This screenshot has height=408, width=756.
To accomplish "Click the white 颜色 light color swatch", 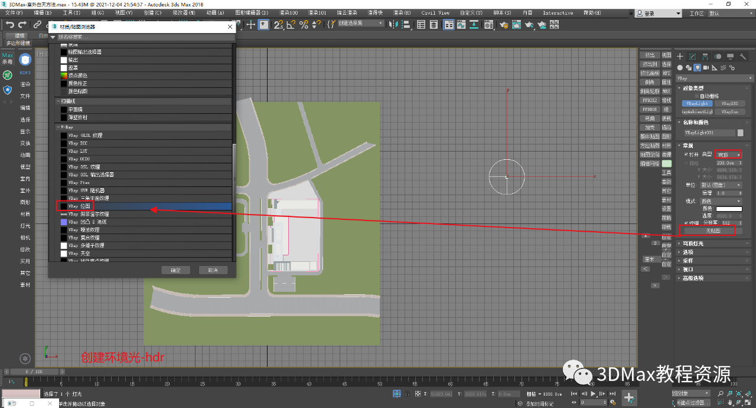I will [x=729, y=209].
